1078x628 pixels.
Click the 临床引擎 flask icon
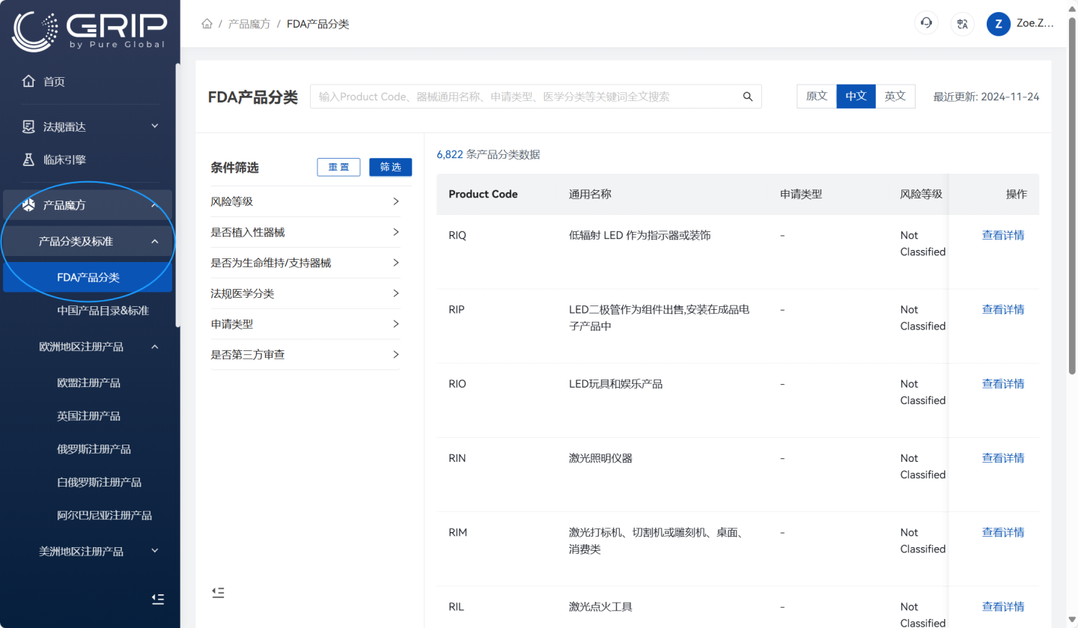click(28, 159)
